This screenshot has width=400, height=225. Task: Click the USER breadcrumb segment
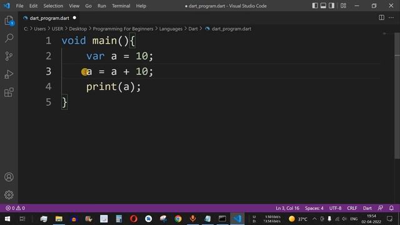[x=57, y=29]
